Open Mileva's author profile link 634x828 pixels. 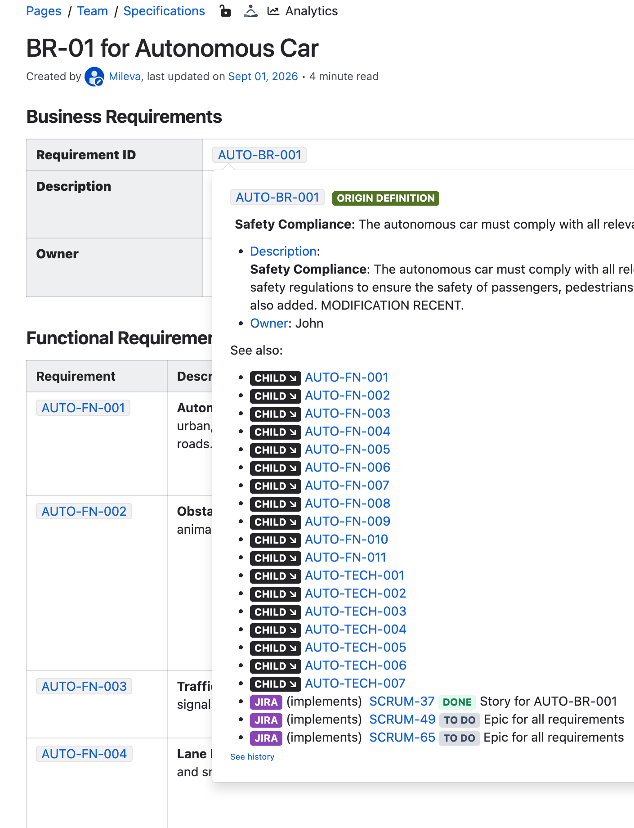(x=125, y=76)
